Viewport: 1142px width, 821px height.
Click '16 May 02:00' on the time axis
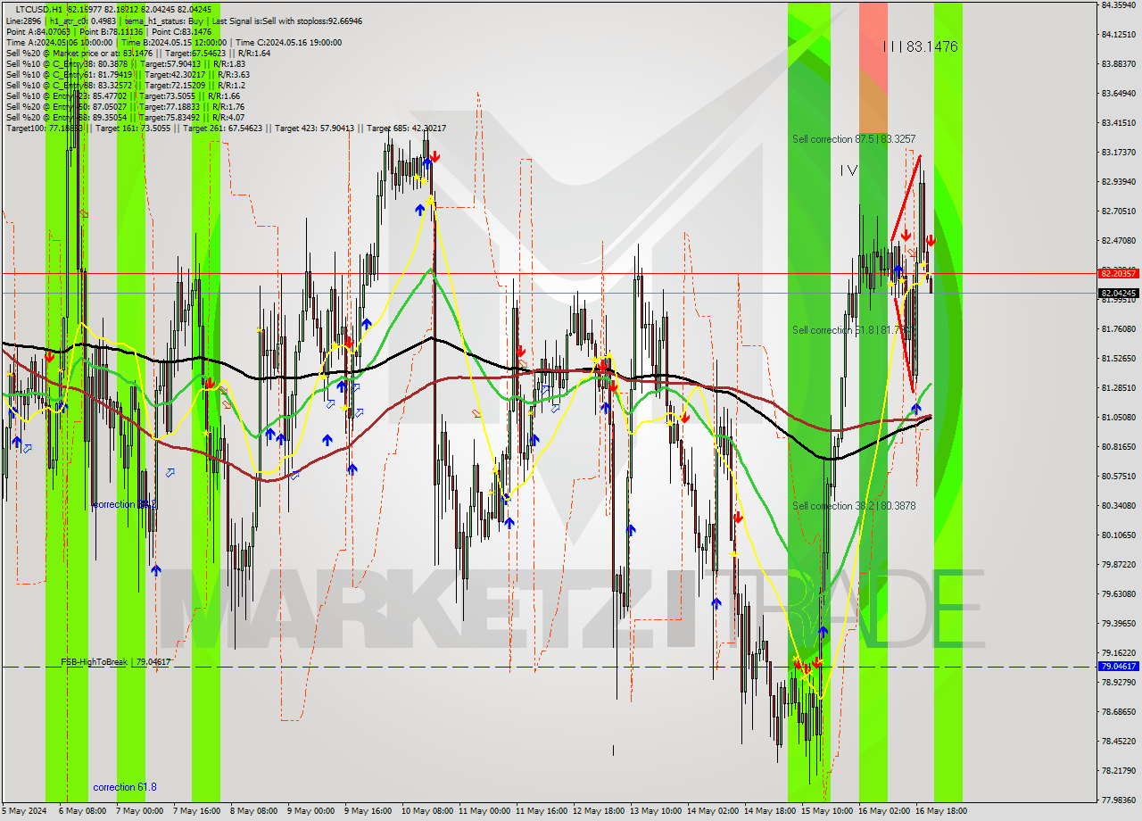click(x=883, y=811)
